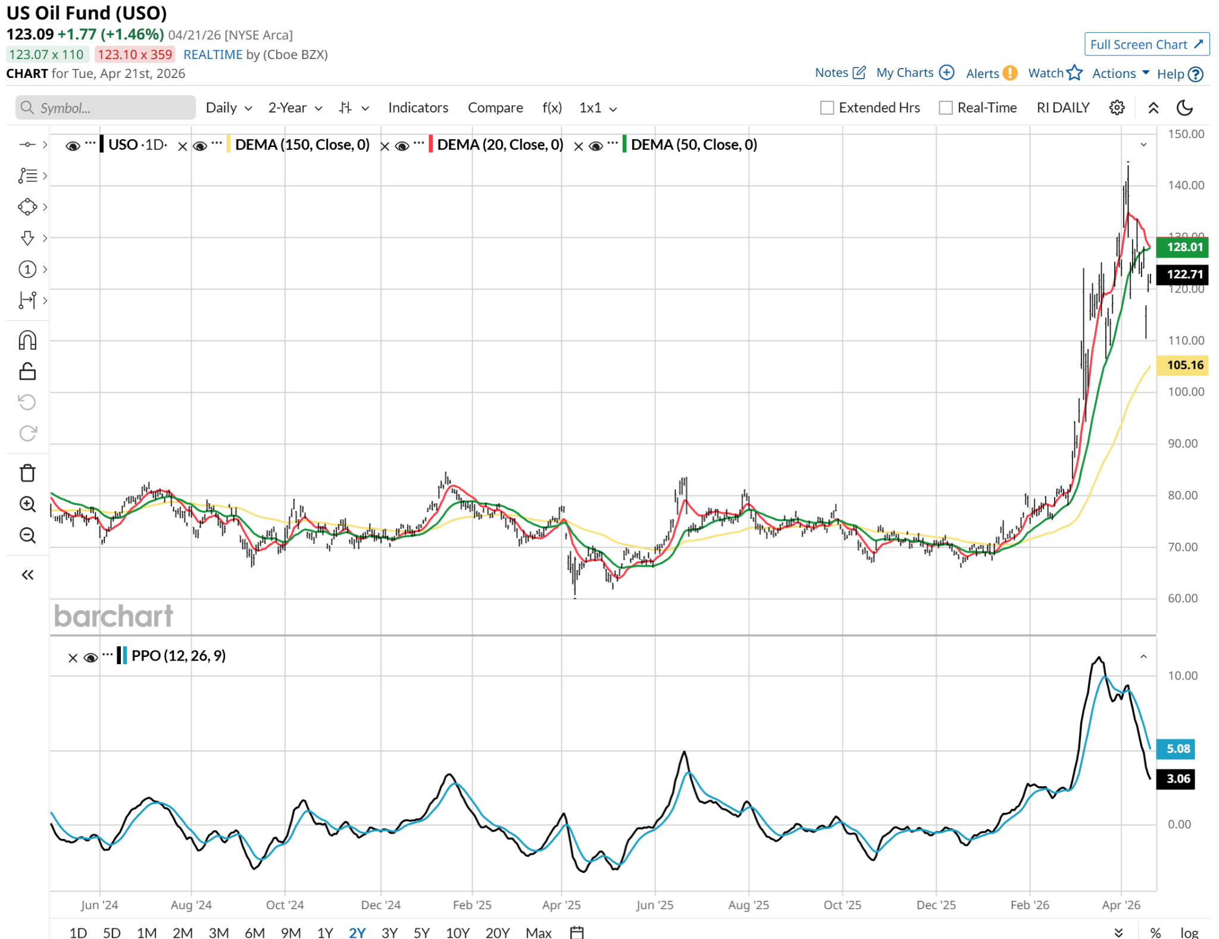This screenshot has width=1219, height=939.
Task: Expand the 2-Year period dropdown
Action: pyautogui.click(x=295, y=108)
